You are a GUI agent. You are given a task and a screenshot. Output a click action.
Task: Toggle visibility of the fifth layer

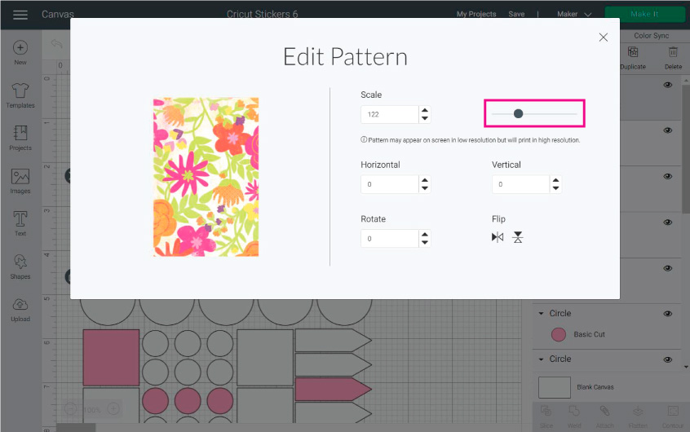tap(667, 268)
